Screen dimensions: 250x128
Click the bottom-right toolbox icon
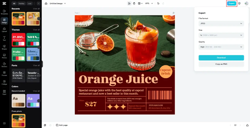tap(247, 125)
